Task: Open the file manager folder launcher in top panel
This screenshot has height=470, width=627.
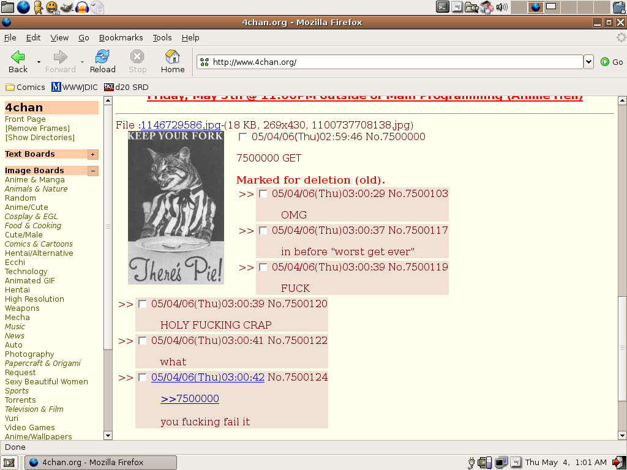Action: 7,7
